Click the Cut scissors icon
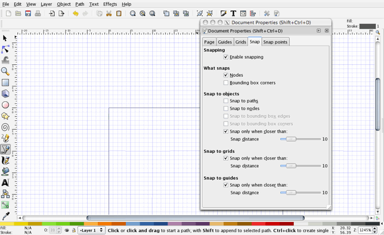 tap(109, 14)
